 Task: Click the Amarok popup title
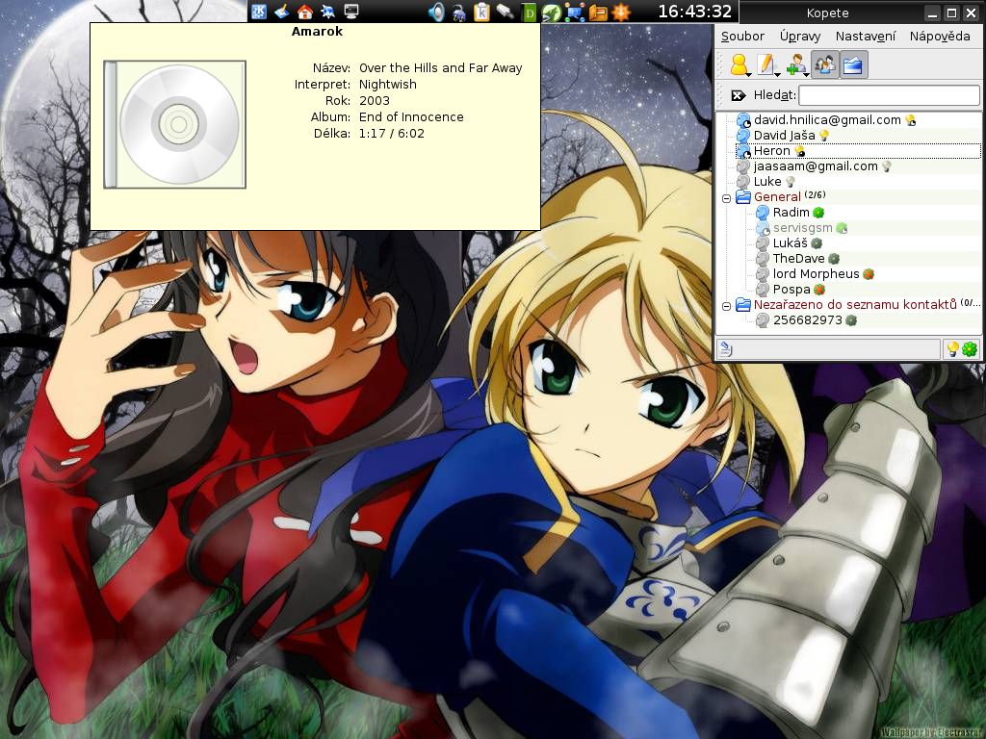click(x=317, y=32)
